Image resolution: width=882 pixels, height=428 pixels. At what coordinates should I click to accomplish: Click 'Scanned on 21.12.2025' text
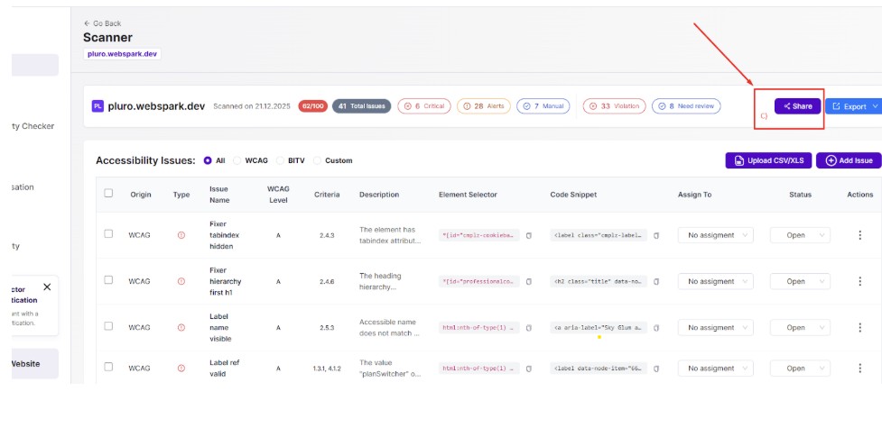(252, 106)
